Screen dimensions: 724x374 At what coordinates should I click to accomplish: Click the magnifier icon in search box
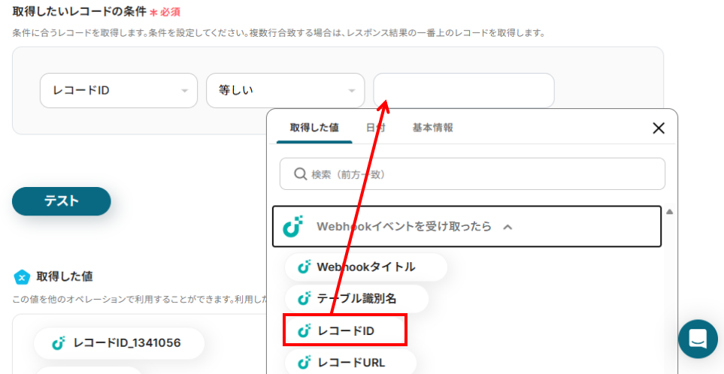click(x=300, y=173)
